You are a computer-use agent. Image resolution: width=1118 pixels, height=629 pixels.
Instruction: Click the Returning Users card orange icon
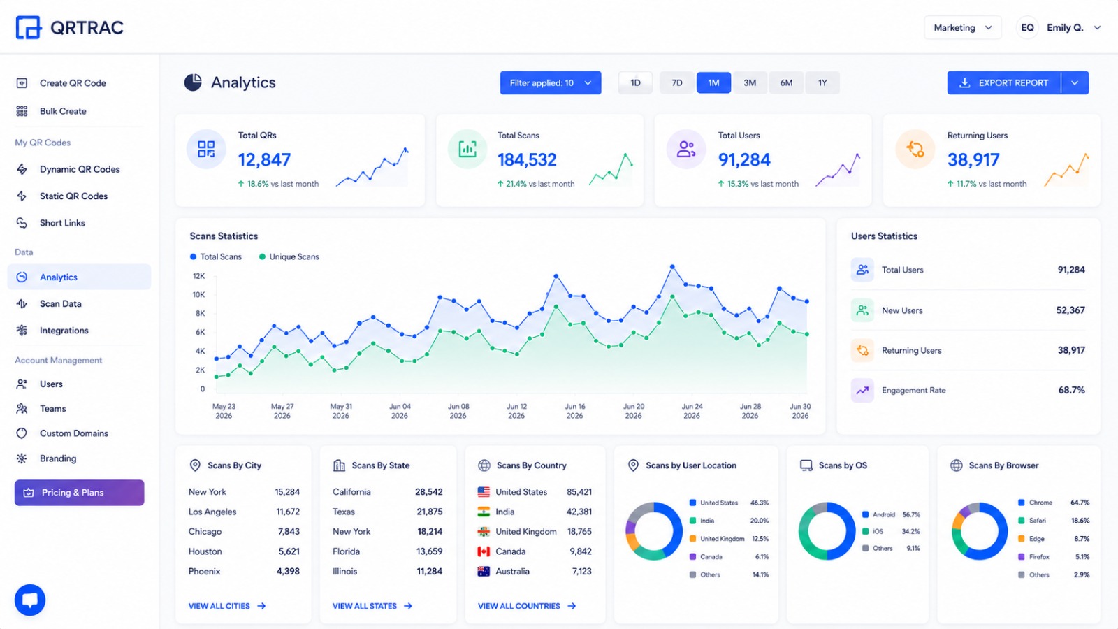(x=915, y=149)
